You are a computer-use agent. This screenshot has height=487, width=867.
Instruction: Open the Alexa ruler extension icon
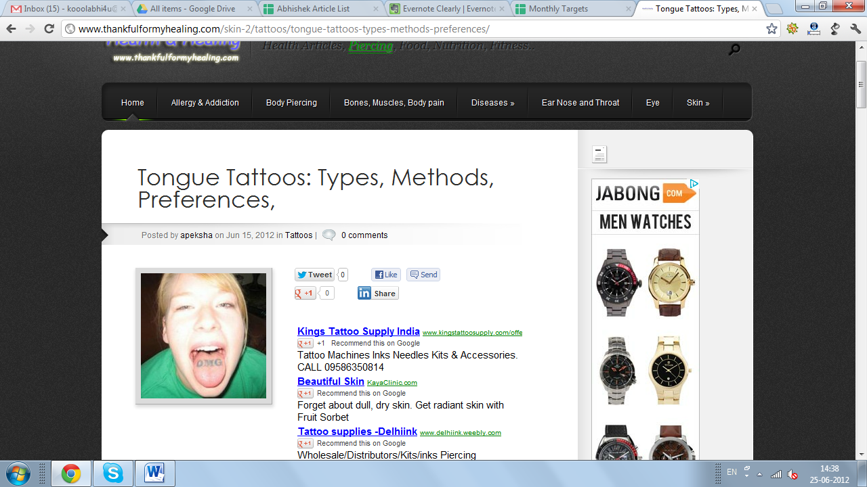tap(814, 29)
